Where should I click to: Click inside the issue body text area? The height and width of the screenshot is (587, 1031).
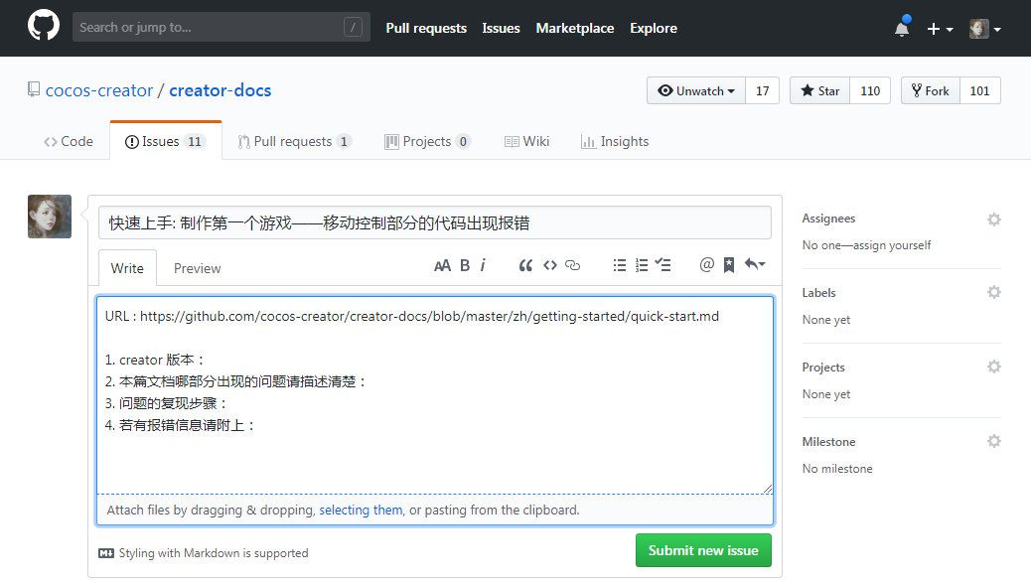click(435, 394)
